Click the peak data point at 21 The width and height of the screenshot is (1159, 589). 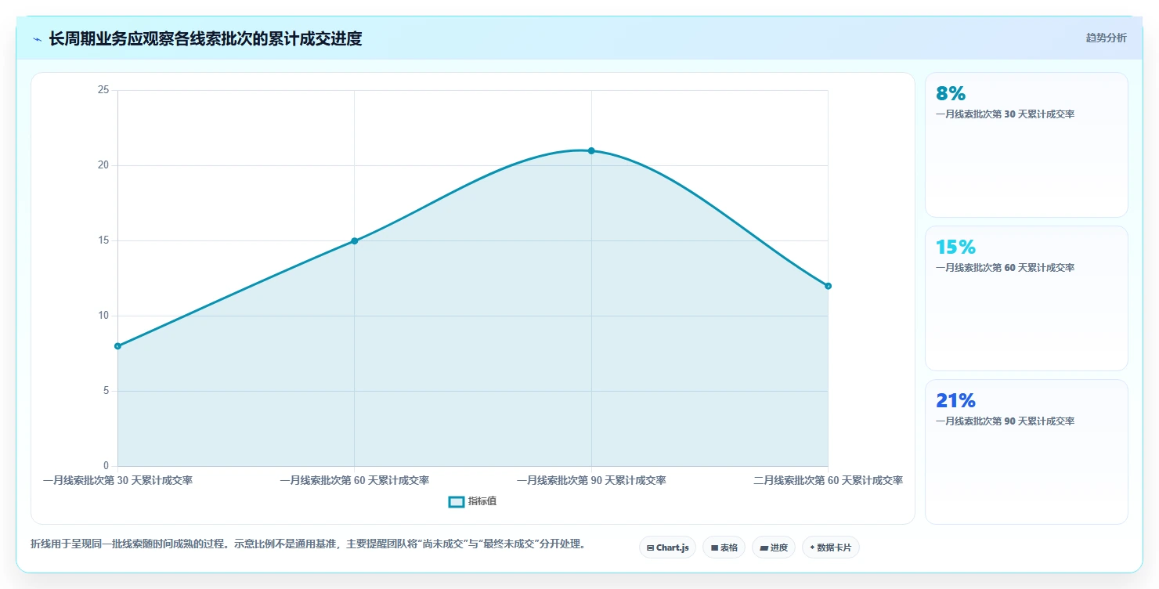591,150
